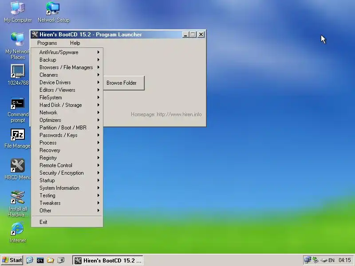Click the camera quick launch icon

(61, 260)
